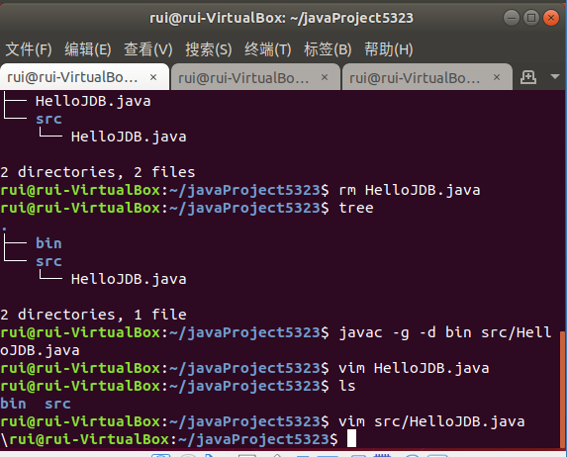Minimize the terminal window

coord(512,18)
